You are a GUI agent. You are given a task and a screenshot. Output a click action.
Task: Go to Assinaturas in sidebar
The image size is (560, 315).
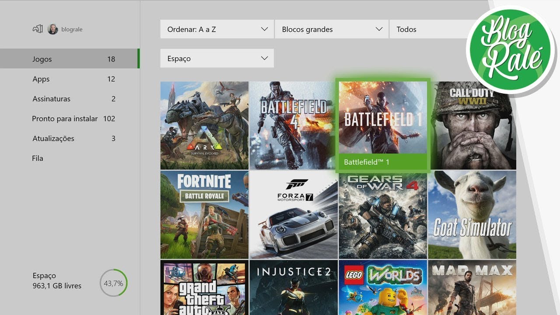click(70, 98)
